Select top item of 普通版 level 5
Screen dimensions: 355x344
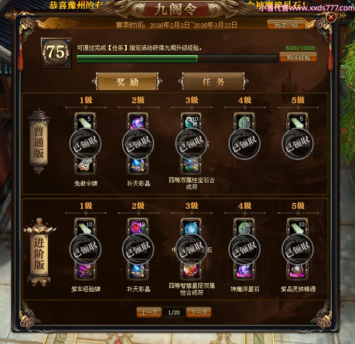(297, 122)
